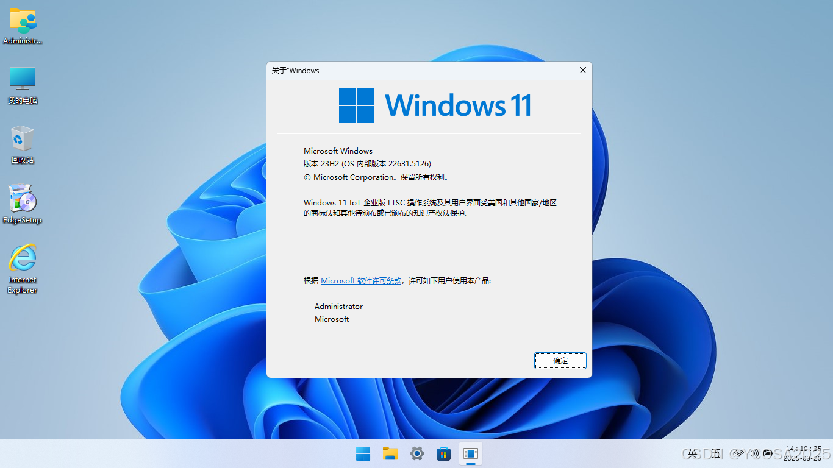Click the 英 input language indicator

(x=693, y=453)
